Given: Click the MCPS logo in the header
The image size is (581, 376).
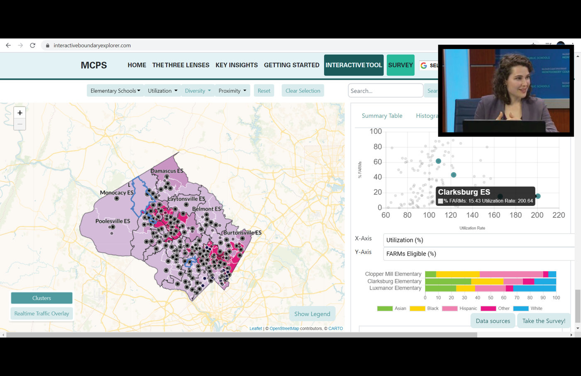Looking at the screenshot, I should (x=94, y=65).
